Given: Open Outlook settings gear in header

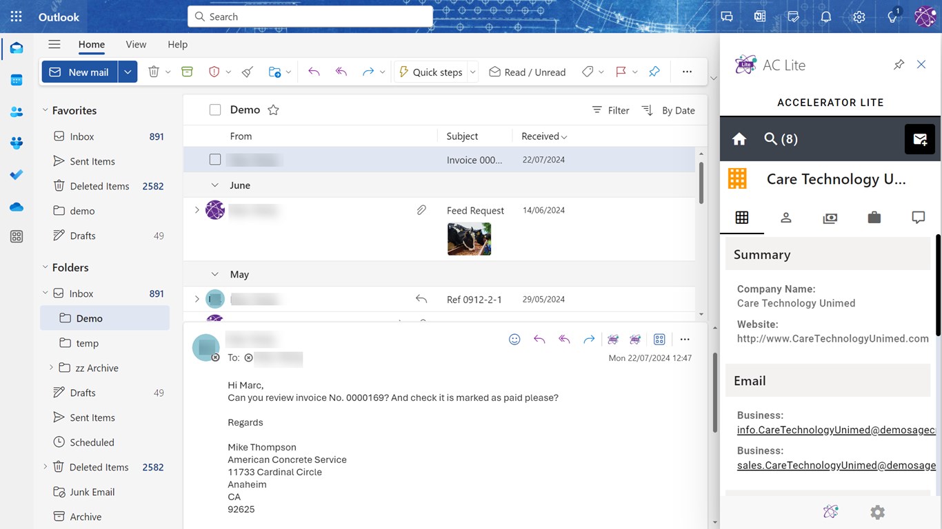Looking at the screenshot, I should pyautogui.click(x=859, y=17).
